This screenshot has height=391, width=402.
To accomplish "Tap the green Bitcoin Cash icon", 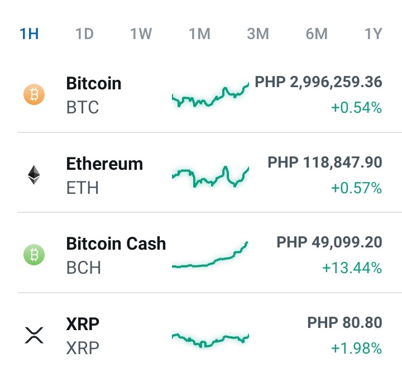I will 34,255.
